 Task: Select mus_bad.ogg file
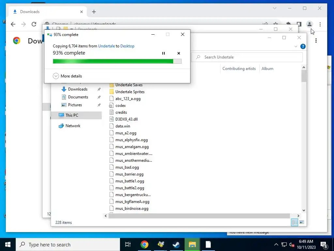[127, 167]
